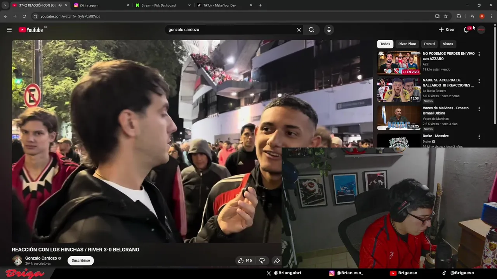Screen dimensions: 497x279
Task: Select the Para ti filter chip
Action: tap(429, 44)
